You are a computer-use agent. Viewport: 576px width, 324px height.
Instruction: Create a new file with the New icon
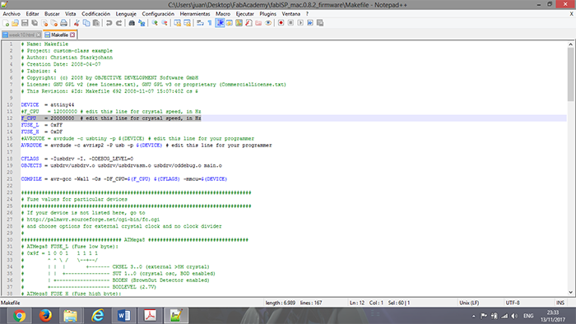click(x=6, y=23)
